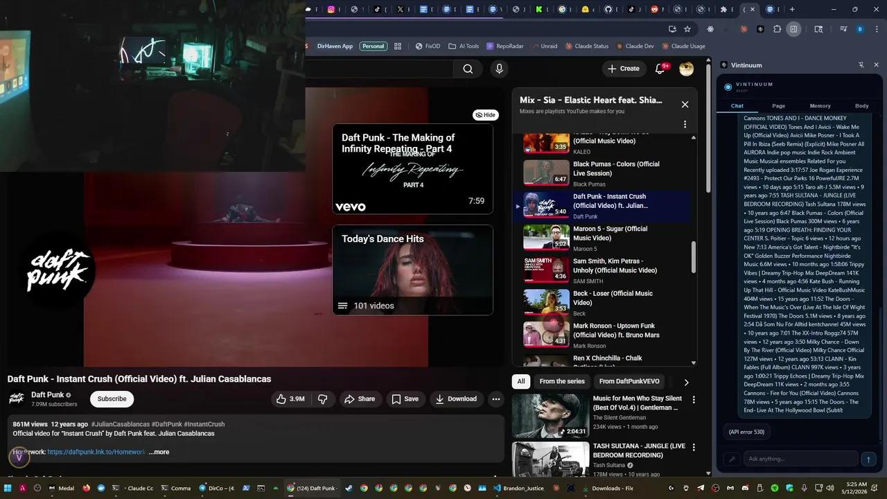This screenshot has height=499, width=887.
Task: Close the Mix playlist panel
Action: (x=685, y=105)
